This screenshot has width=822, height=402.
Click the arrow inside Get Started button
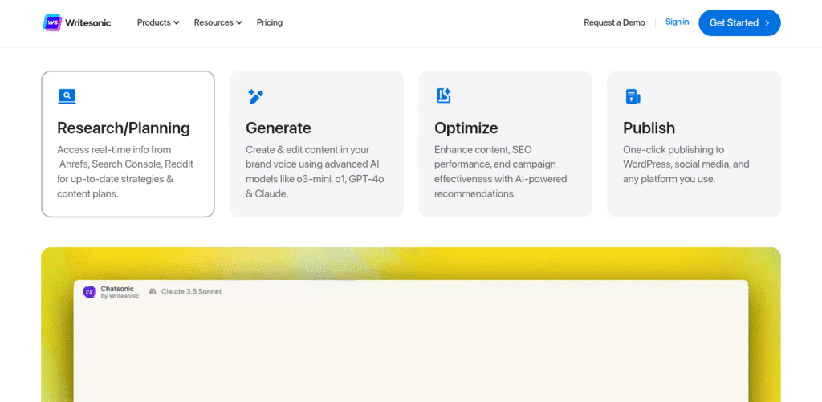point(767,23)
